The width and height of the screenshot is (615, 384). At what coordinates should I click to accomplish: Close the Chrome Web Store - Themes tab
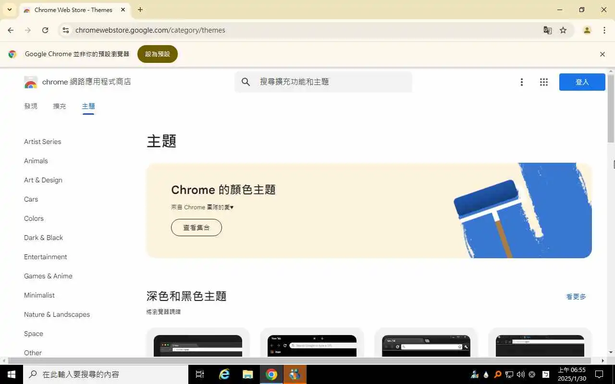[x=123, y=10]
